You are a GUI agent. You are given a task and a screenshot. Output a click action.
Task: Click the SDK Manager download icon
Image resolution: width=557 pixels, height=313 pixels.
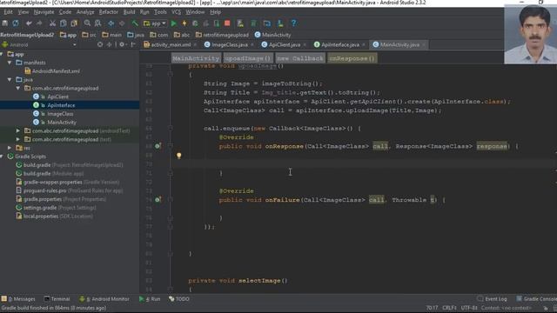pyautogui.click(x=280, y=23)
